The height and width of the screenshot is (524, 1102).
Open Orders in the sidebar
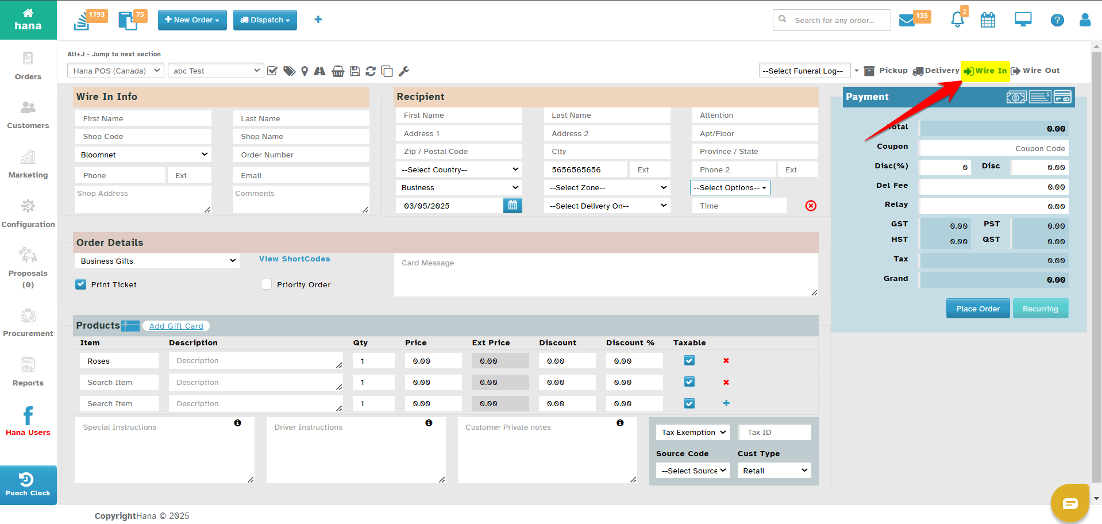coord(28,66)
